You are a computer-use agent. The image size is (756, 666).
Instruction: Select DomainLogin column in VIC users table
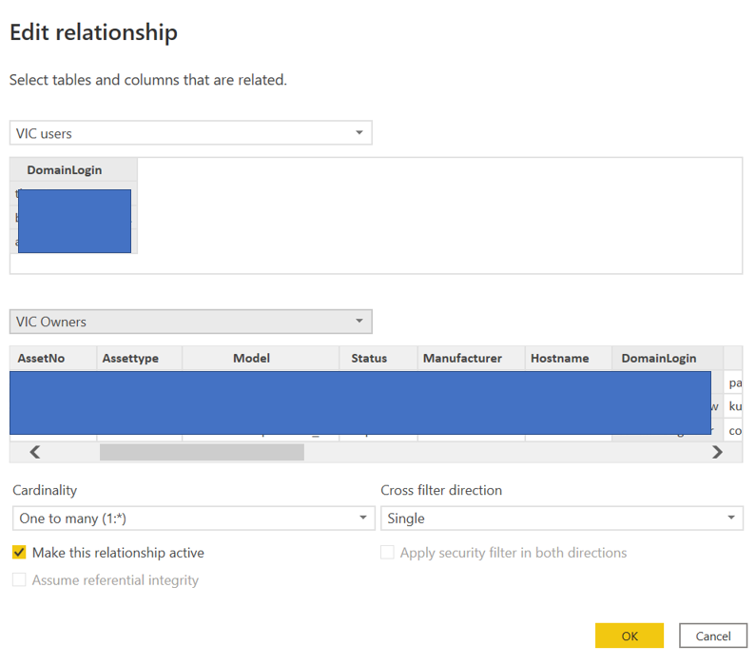point(74,169)
